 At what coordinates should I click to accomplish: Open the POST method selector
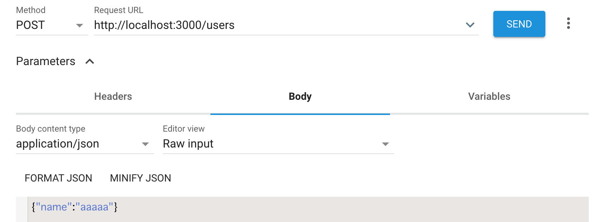[x=52, y=25]
